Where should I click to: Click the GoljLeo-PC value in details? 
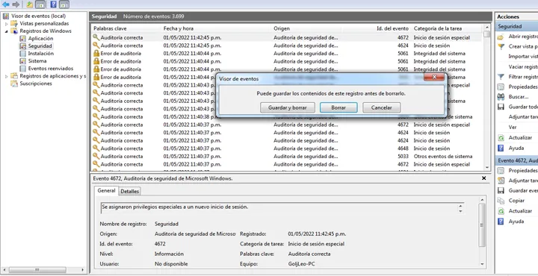[301, 264]
